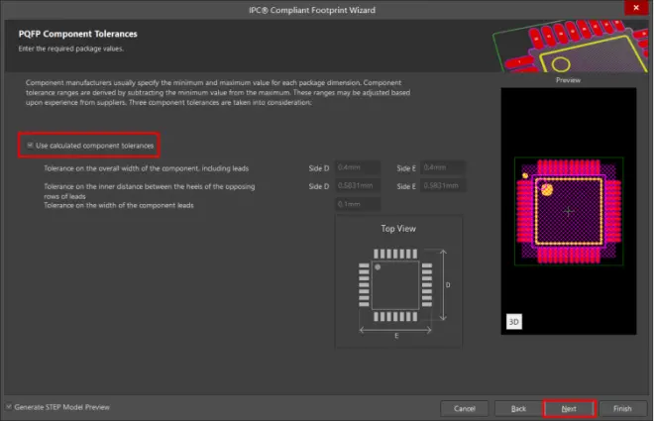Image resolution: width=654 pixels, height=421 pixels.
Task: Click the footprint preview image
Action: pyautogui.click(x=569, y=211)
